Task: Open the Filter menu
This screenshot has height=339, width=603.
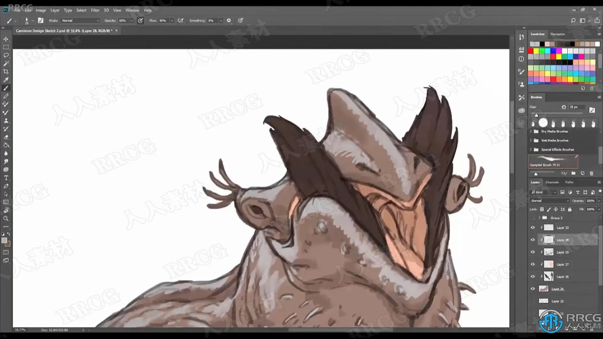Action: [95, 10]
